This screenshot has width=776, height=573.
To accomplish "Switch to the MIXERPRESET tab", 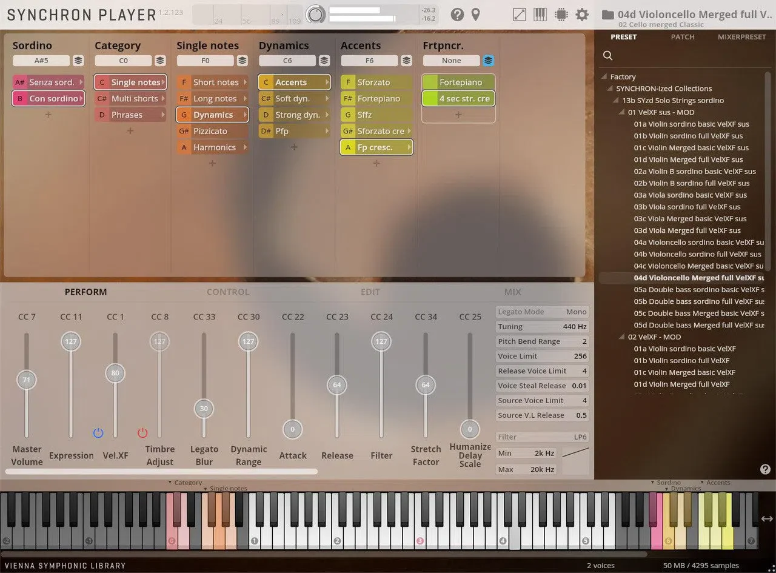I will [742, 37].
